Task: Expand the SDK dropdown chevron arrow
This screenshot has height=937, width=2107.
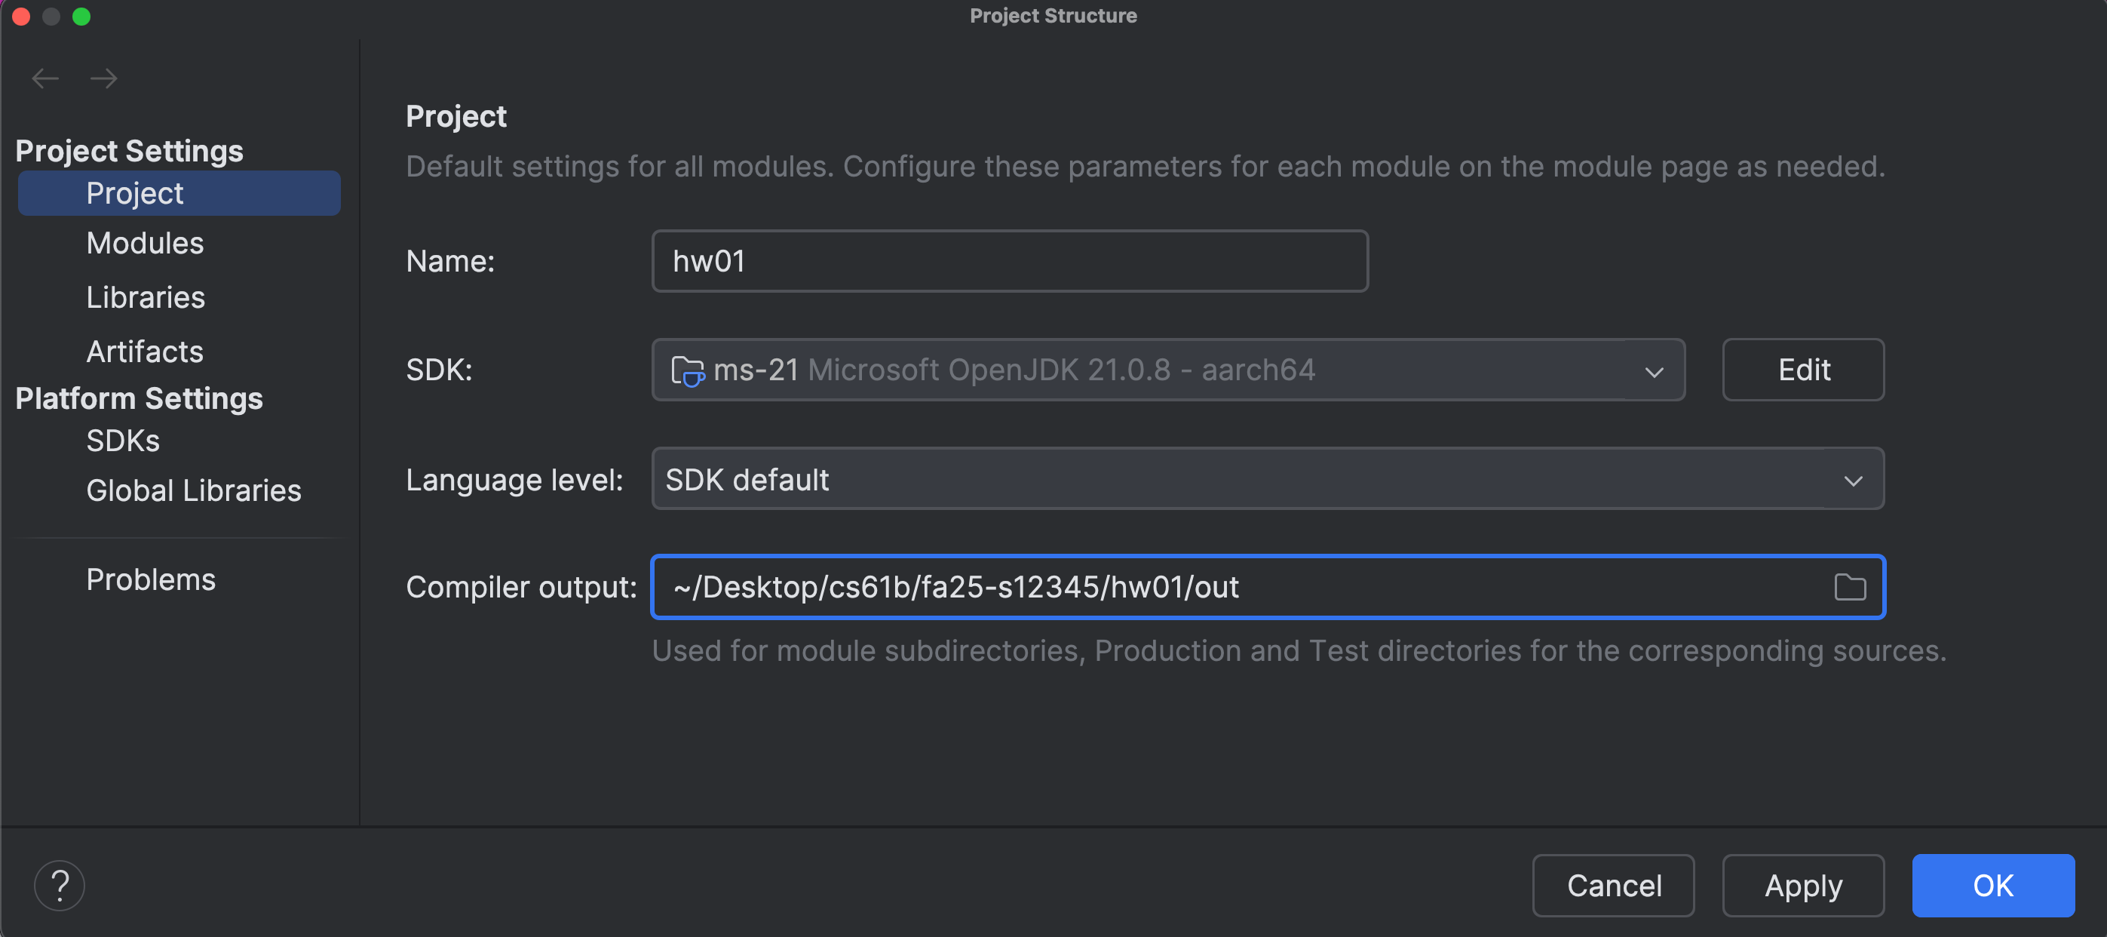Action: coord(1655,371)
